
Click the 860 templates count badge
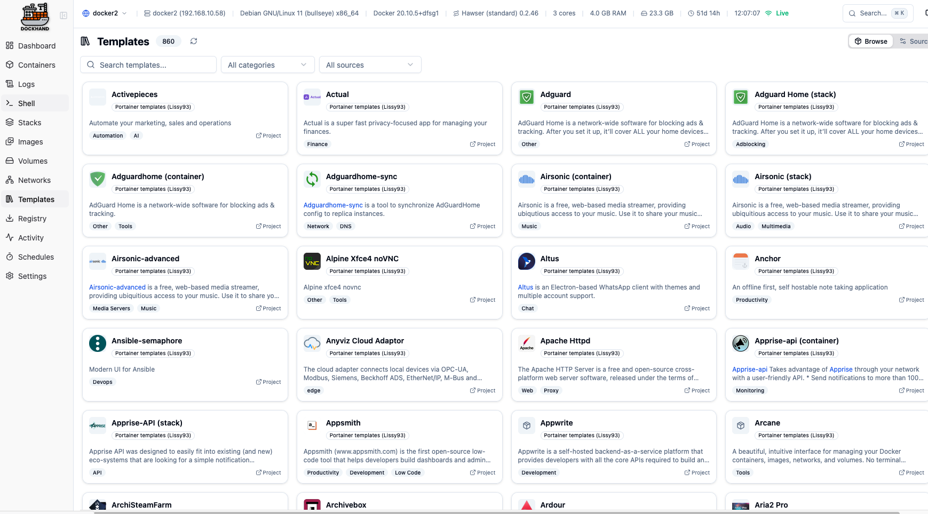coord(169,42)
